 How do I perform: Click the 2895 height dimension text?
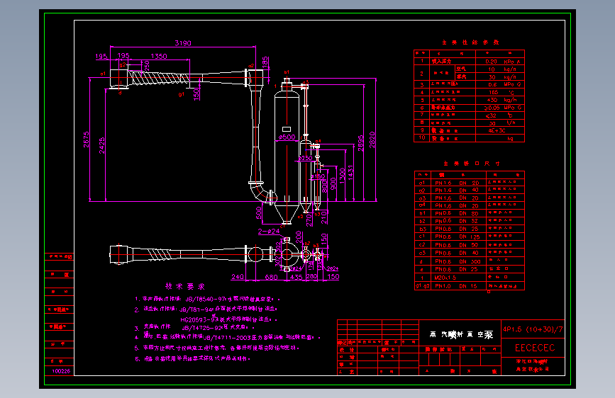(x=361, y=143)
